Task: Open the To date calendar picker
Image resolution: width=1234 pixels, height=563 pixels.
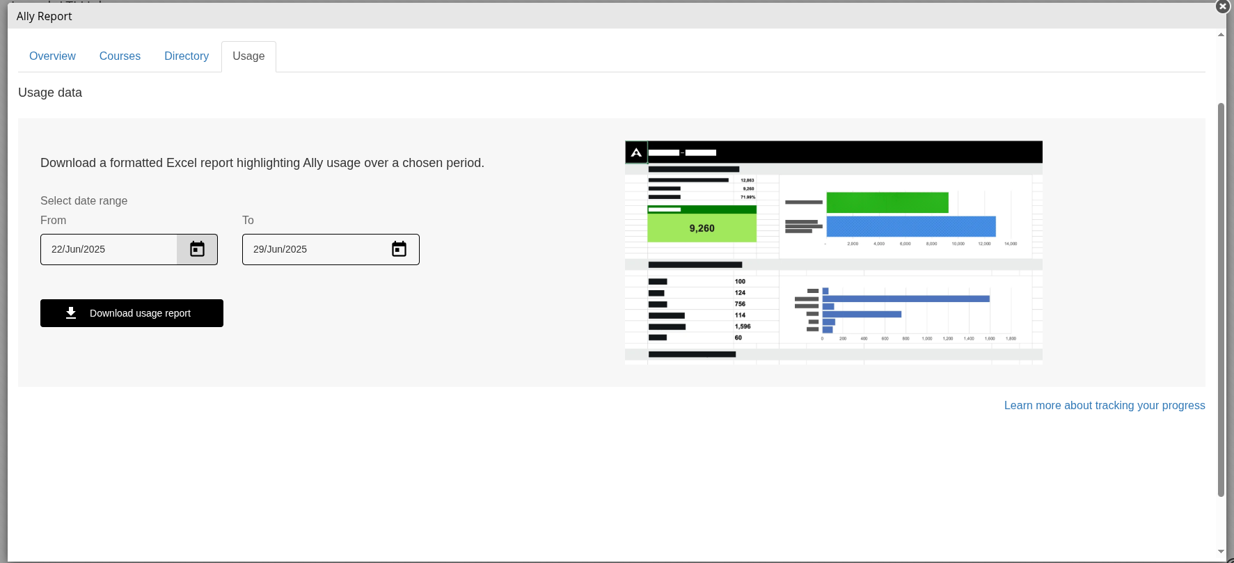Action: pos(399,249)
